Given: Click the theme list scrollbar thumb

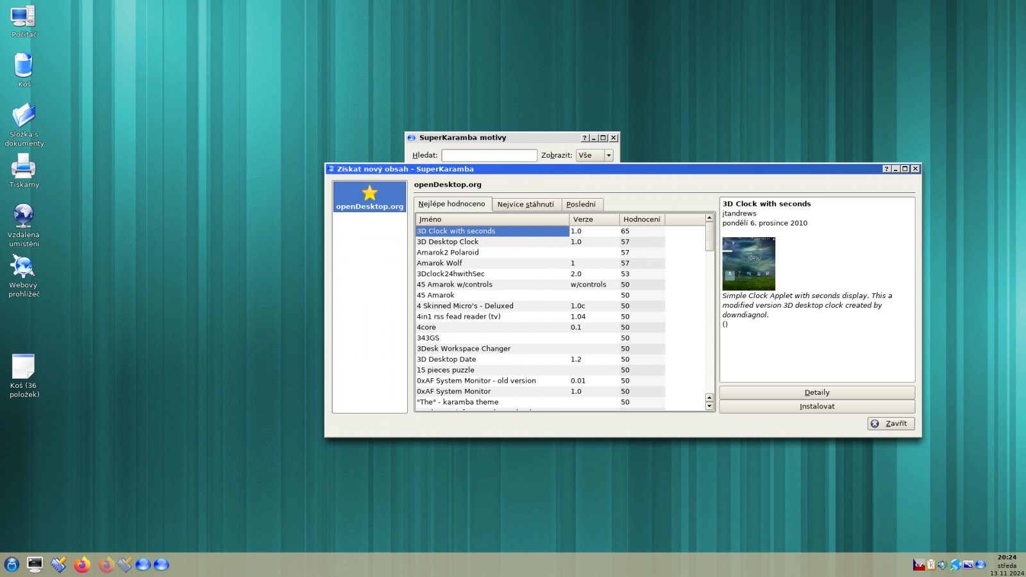Looking at the screenshot, I should click(x=709, y=237).
